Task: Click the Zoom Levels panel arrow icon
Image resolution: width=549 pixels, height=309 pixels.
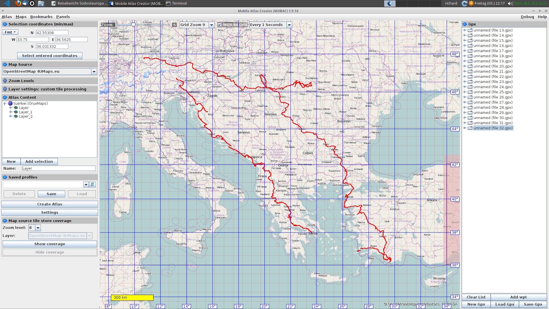Action: (x=5, y=81)
